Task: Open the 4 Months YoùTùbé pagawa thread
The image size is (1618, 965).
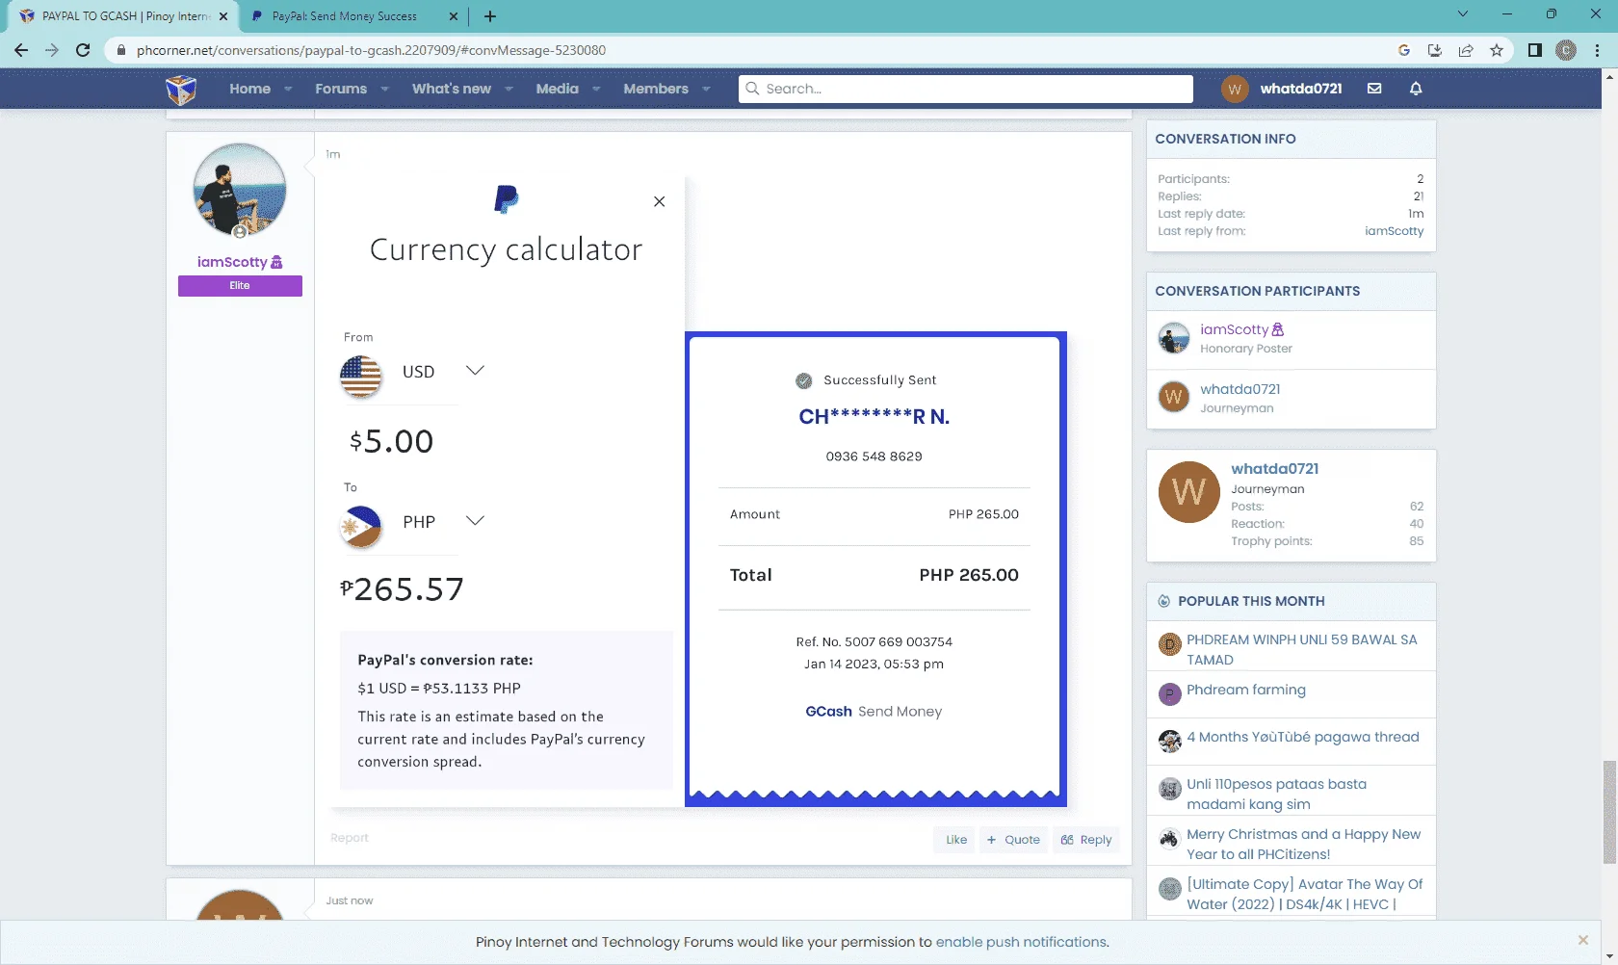Action: (1303, 737)
